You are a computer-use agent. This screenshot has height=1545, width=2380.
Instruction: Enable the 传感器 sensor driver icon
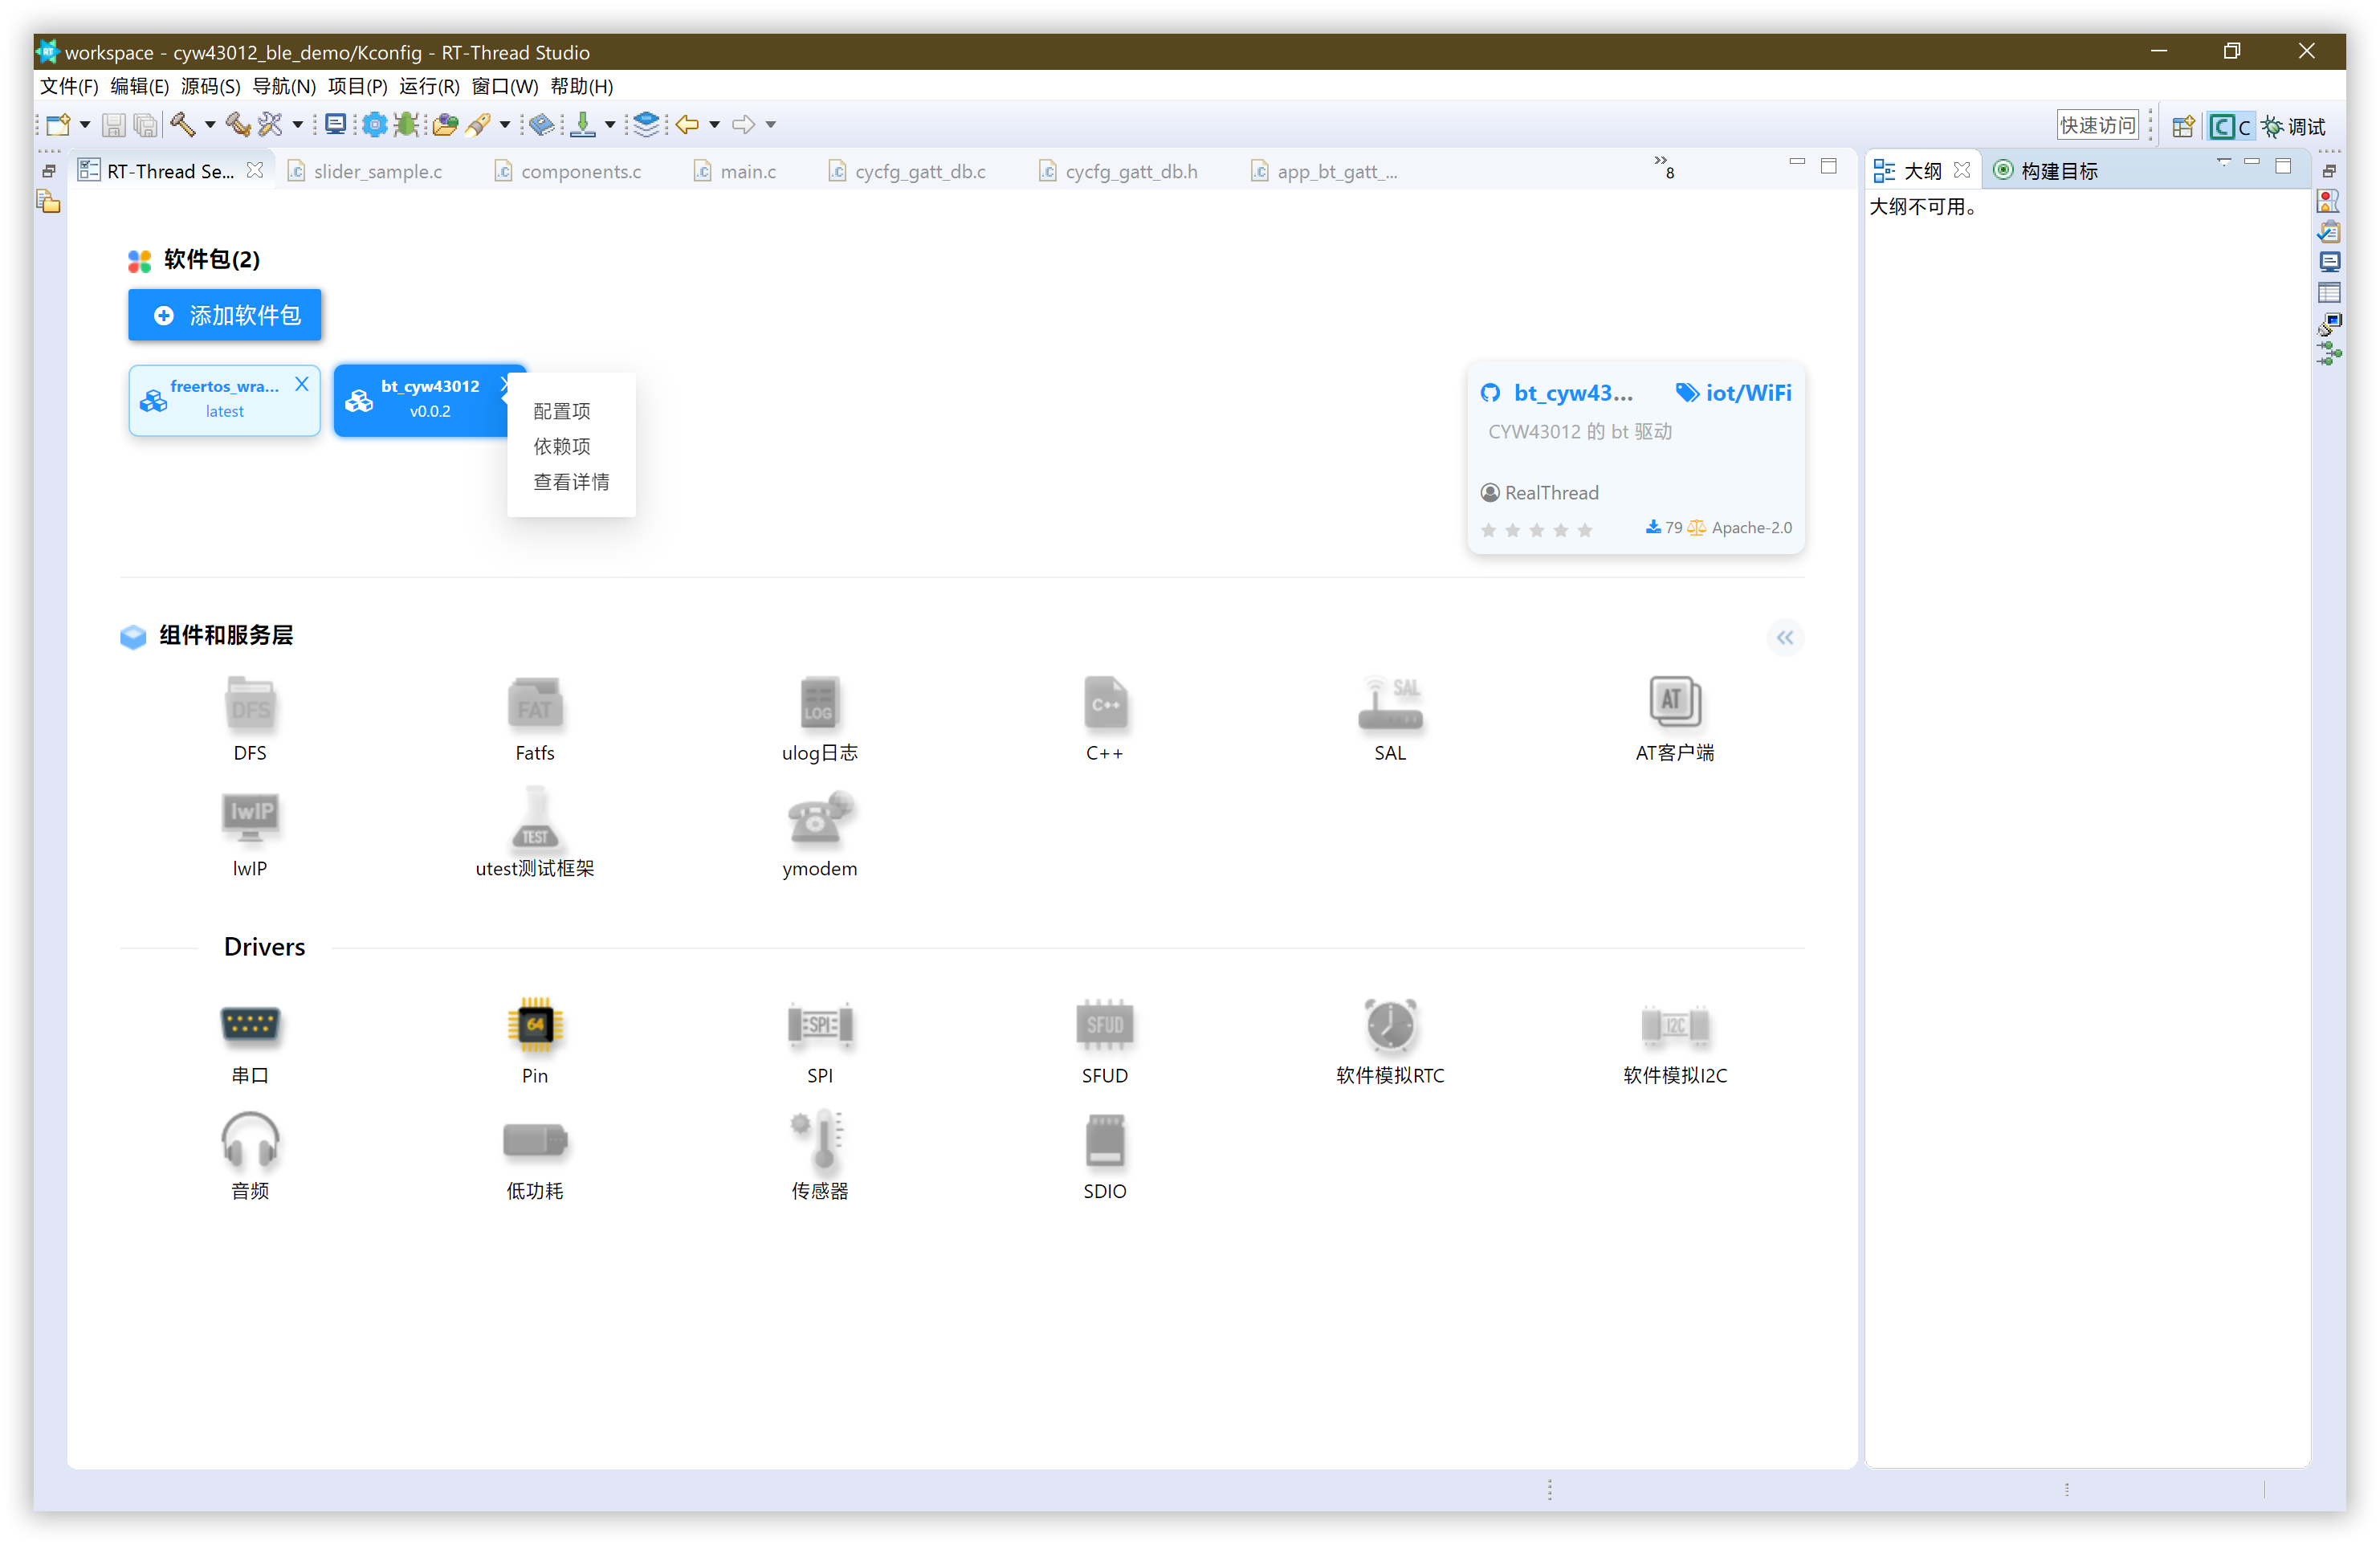coord(820,1141)
